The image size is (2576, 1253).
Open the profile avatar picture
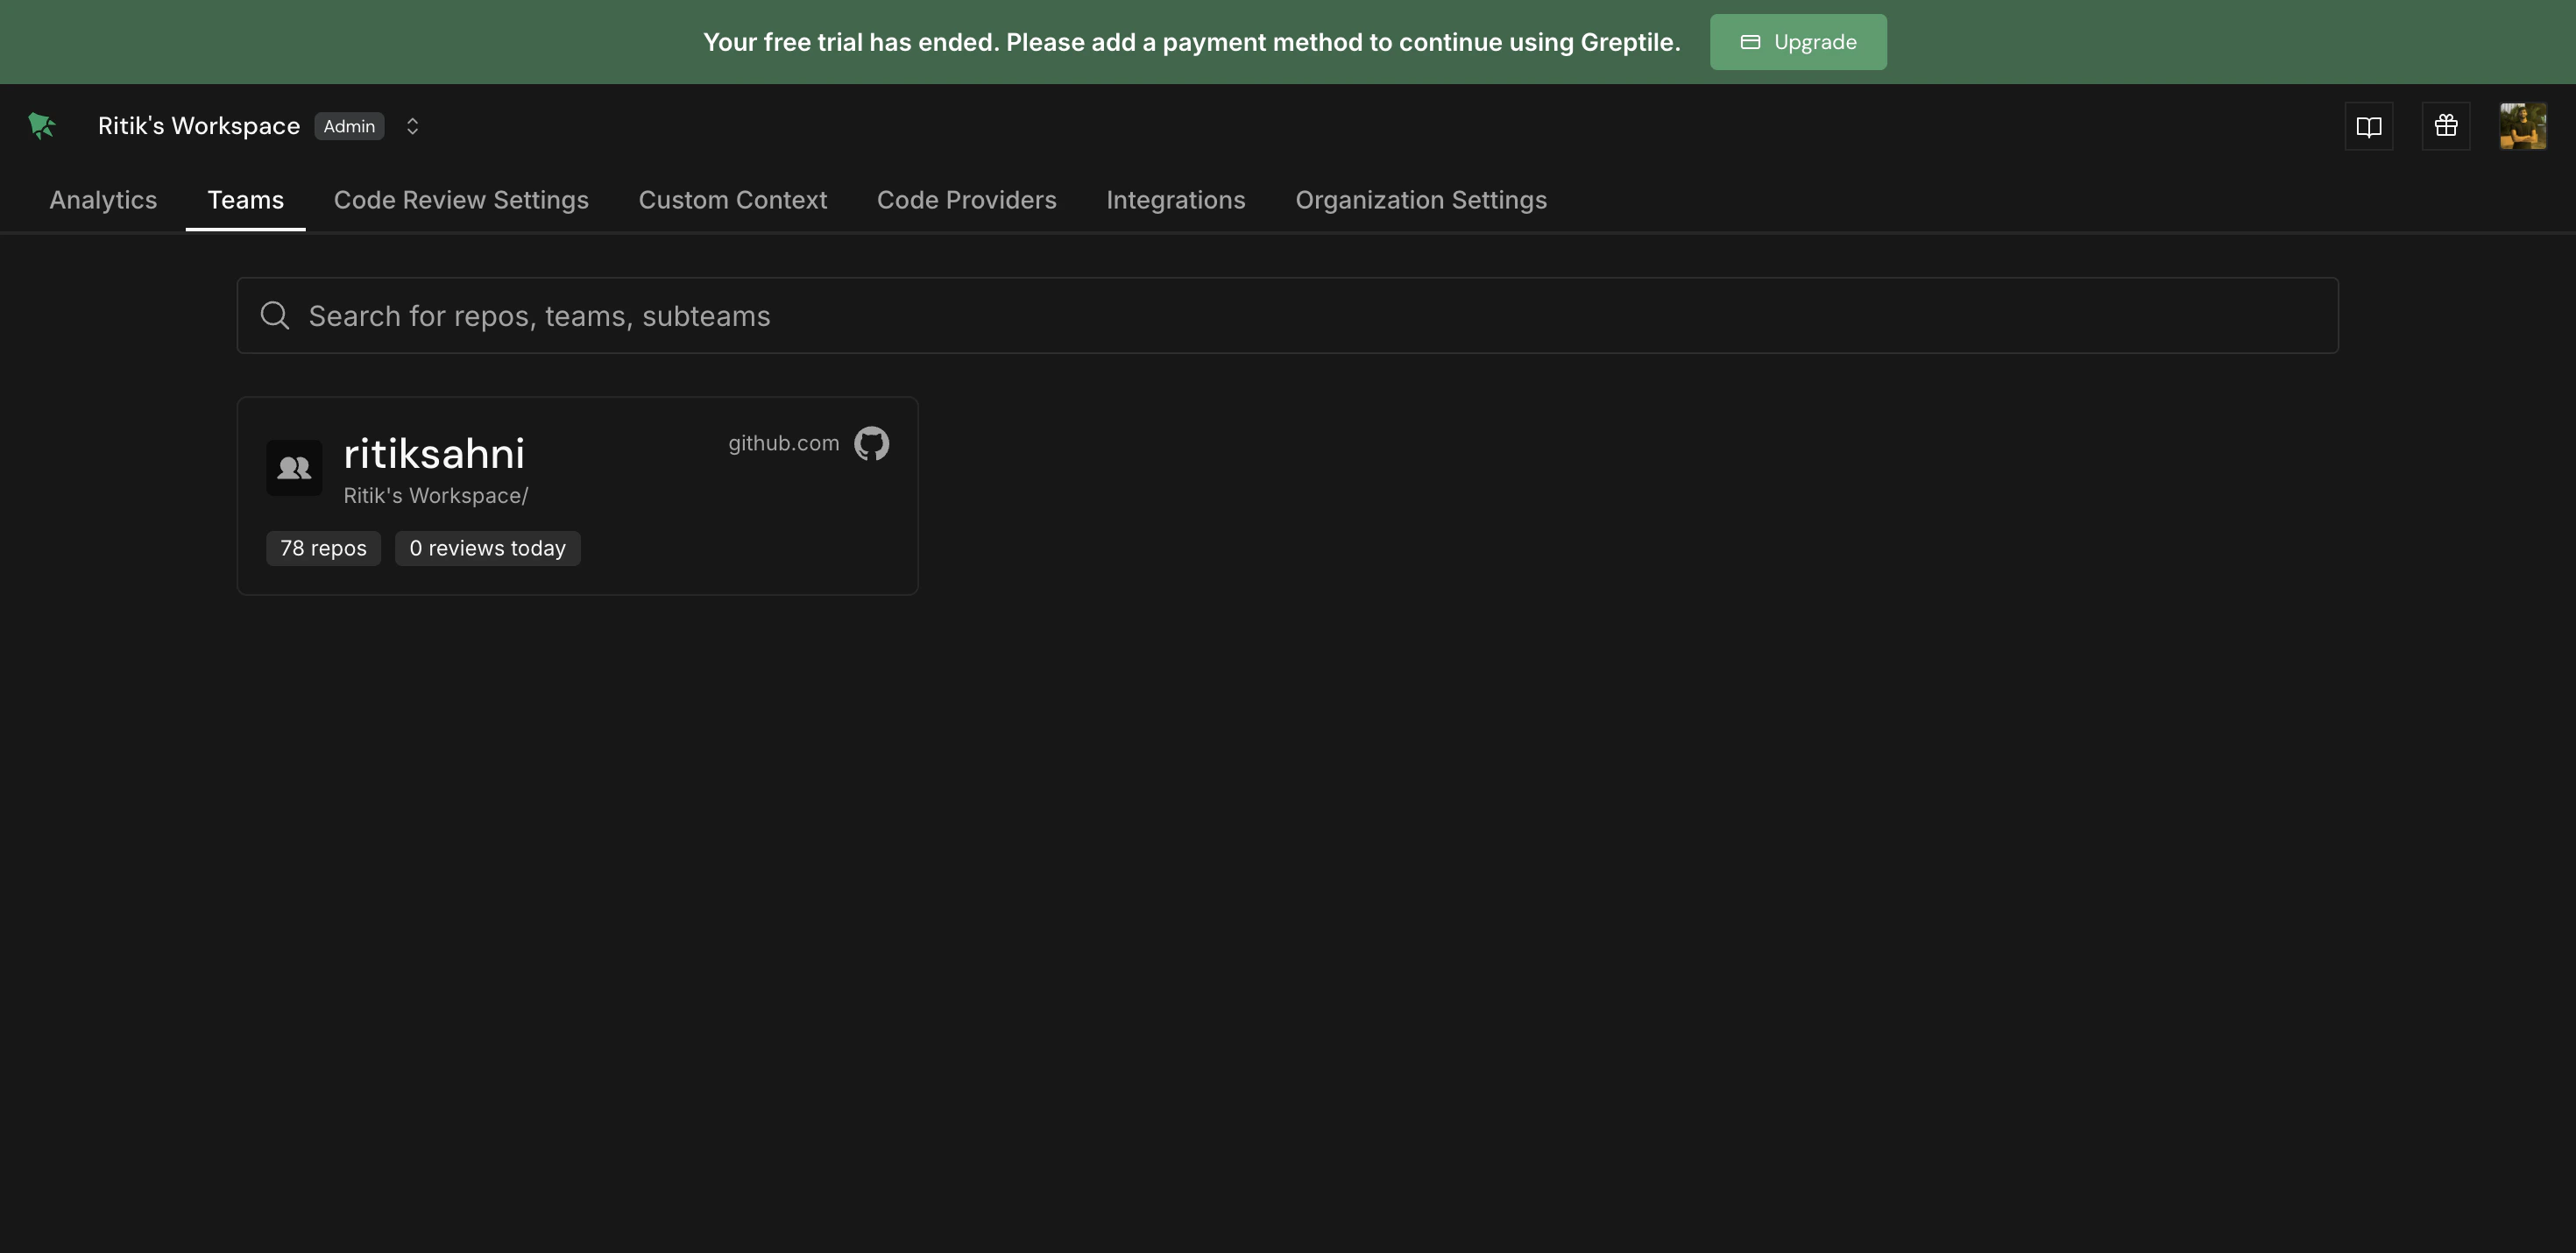pyautogui.click(x=2522, y=125)
